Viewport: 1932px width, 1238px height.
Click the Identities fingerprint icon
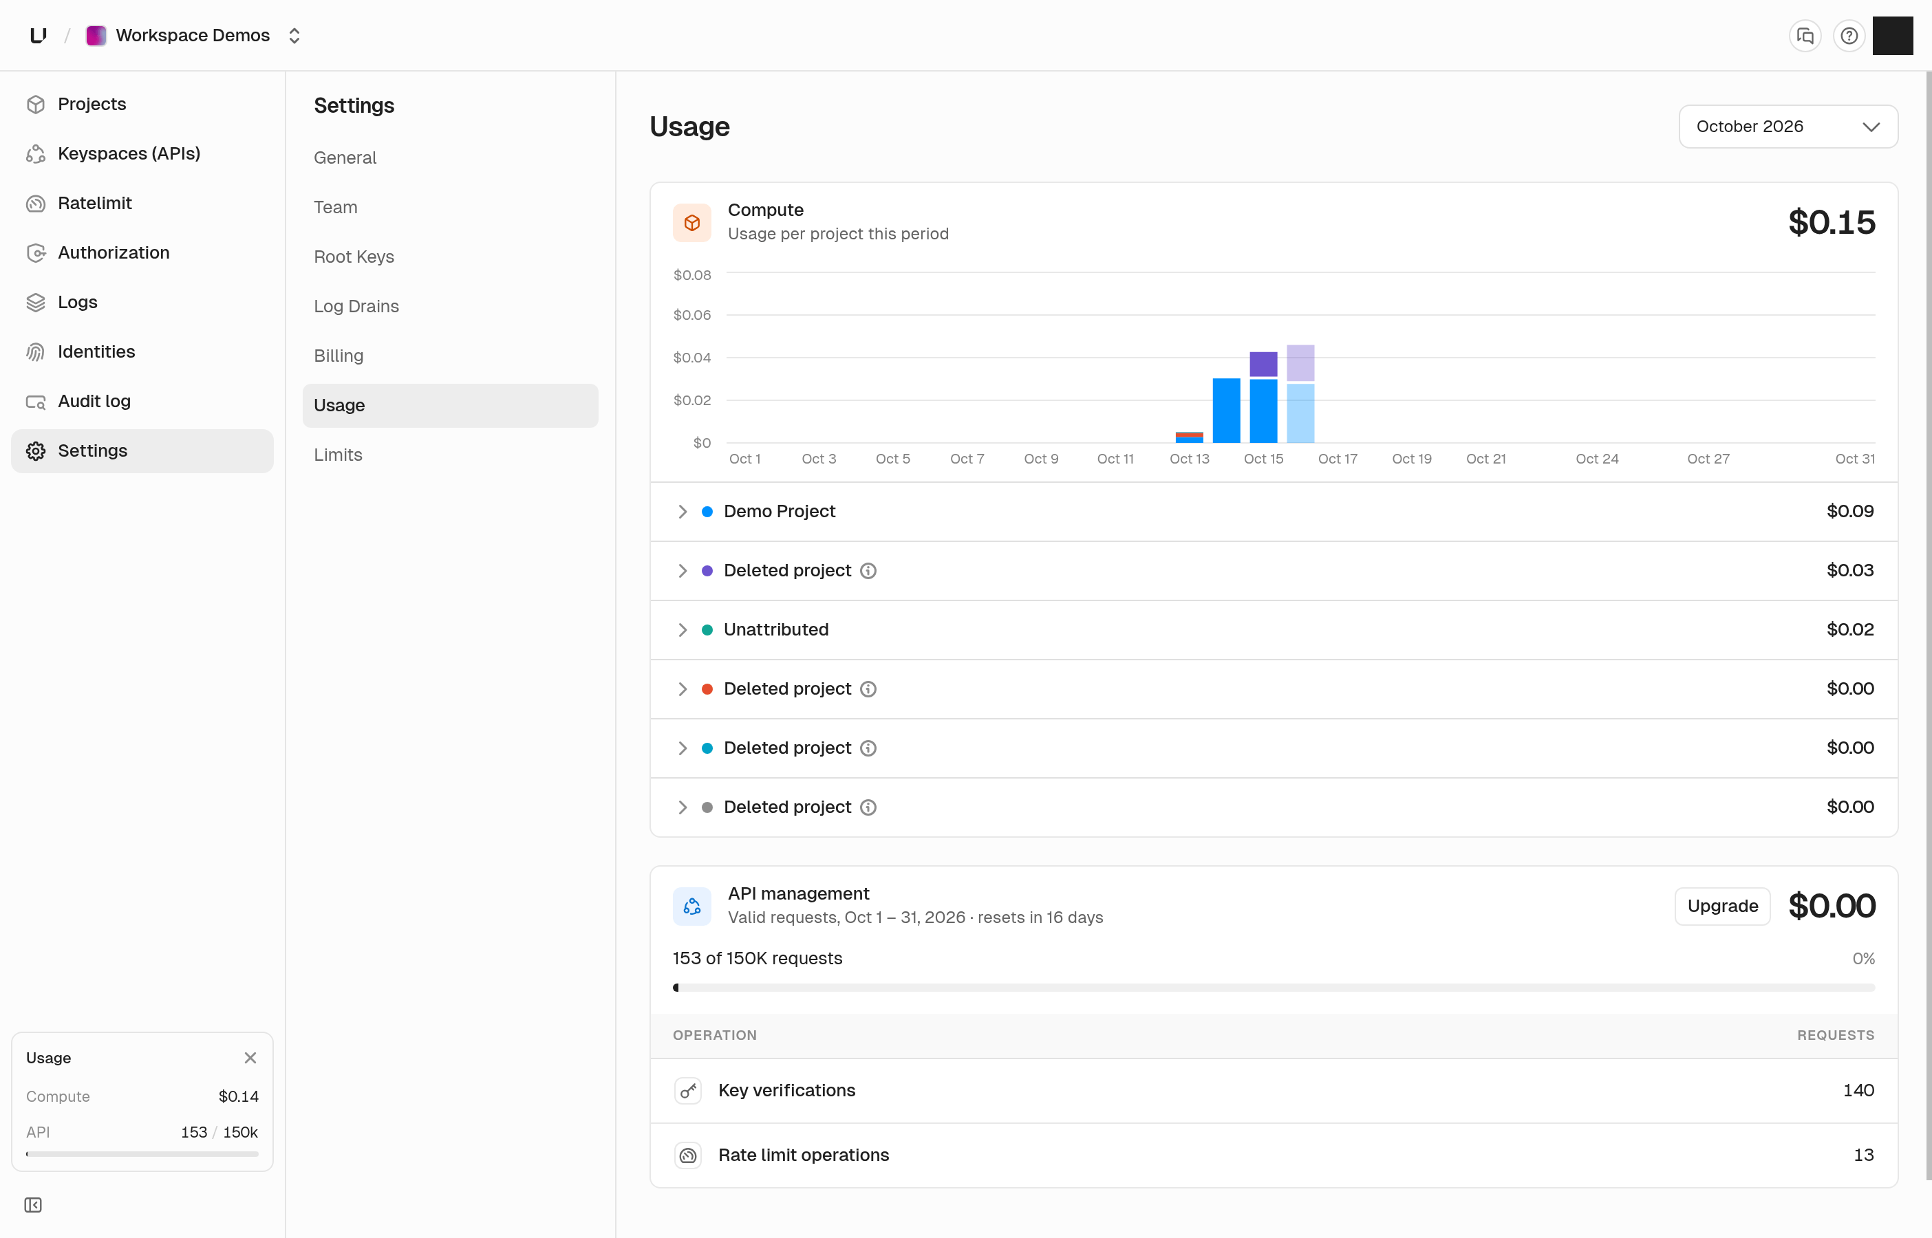[x=35, y=351]
